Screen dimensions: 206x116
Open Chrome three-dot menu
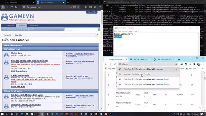click(203, 64)
